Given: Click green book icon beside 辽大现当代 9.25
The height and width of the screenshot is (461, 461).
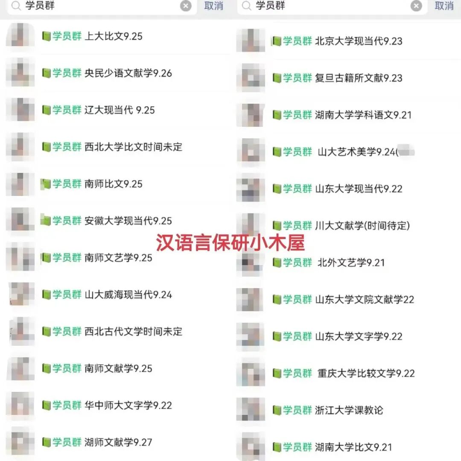Looking at the screenshot, I should [x=47, y=110].
